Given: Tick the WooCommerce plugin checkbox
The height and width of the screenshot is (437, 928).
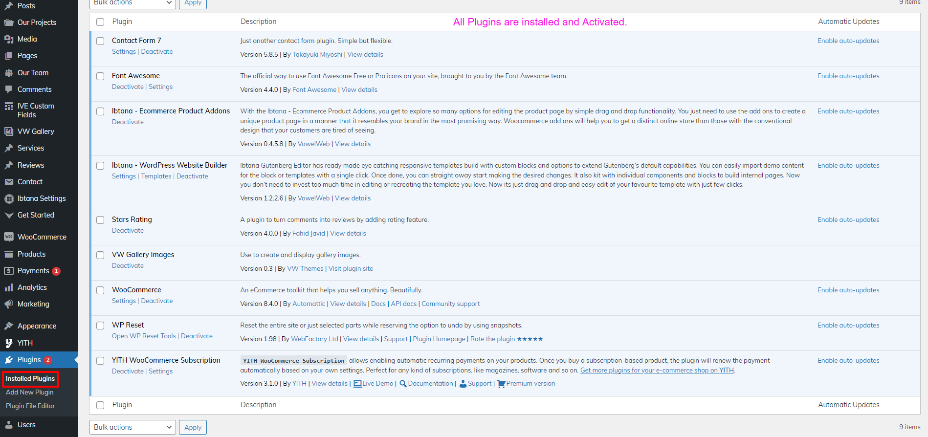Looking at the screenshot, I should pos(100,290).
